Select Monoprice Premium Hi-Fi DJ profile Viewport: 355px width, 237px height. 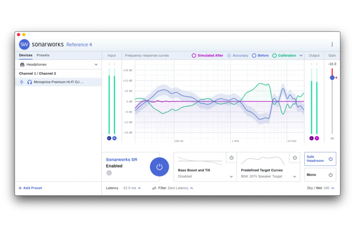pos(58,82)
